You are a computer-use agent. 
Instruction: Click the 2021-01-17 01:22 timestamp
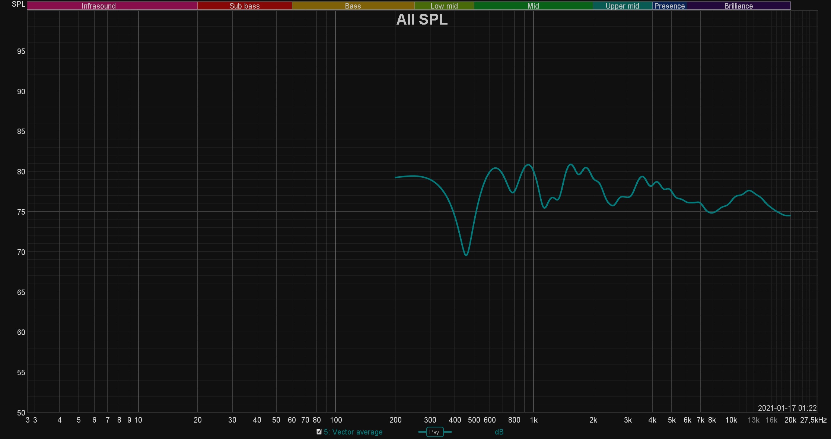(787, 408)
